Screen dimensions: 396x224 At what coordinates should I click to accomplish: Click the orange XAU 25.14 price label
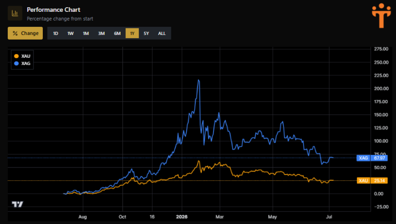click(372, 180)
